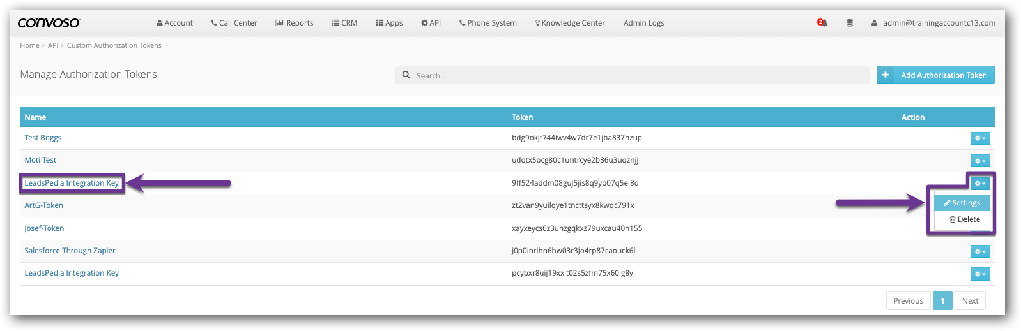This screenshot has height=331, width=1021.
Task: Click the Convoso logo
Action: 49,23
